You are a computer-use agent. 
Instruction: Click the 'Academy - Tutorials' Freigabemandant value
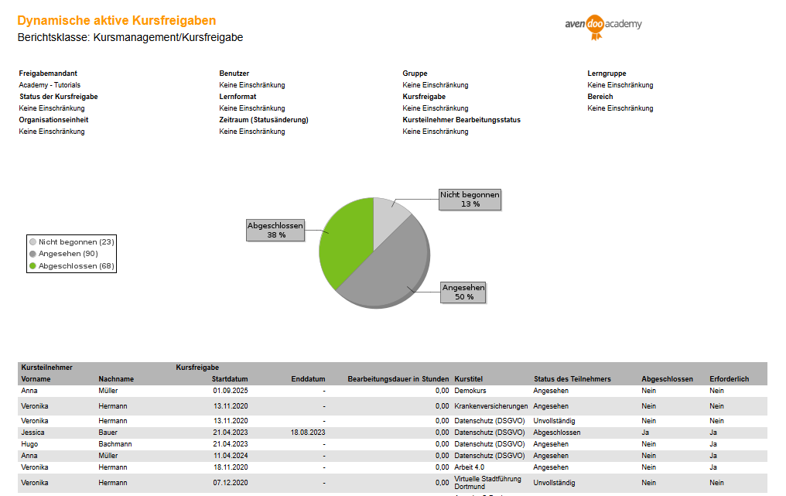click(x=50, y=85)
